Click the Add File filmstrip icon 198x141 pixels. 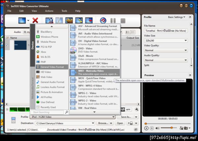pos(22,20)
